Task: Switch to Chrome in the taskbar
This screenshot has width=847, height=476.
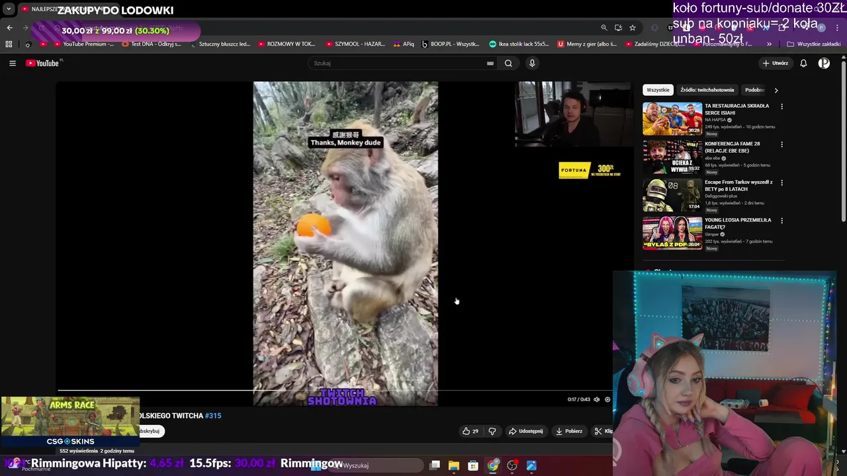Action: (493, 465)
